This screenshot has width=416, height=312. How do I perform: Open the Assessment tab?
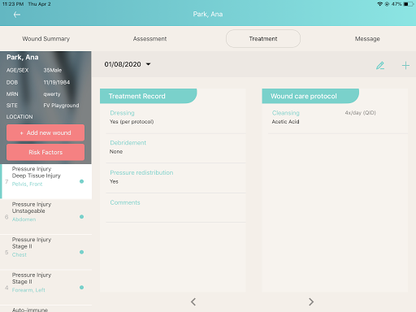[x=149, y=39]
